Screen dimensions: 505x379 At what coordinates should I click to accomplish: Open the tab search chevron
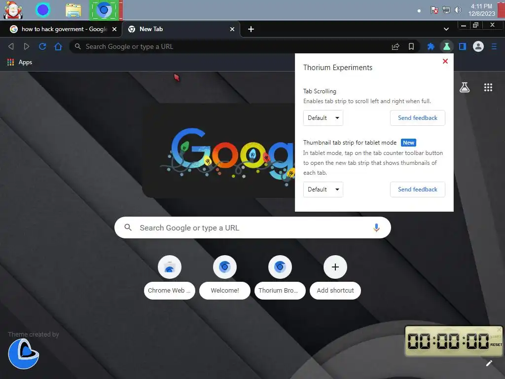click(x=446, y=29)
